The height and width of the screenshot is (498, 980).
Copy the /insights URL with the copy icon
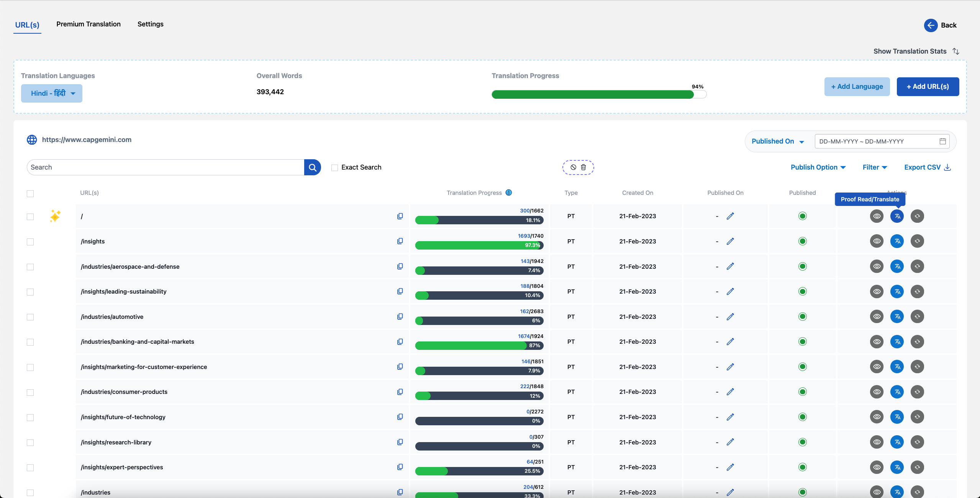click(400, 241)
